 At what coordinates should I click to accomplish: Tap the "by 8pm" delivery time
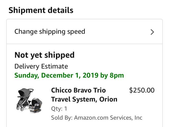point(112,75)
